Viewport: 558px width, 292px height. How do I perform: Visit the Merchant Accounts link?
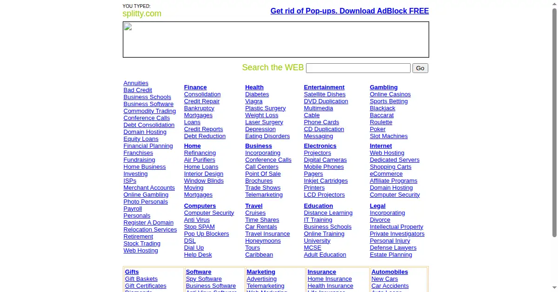point(149,188)
